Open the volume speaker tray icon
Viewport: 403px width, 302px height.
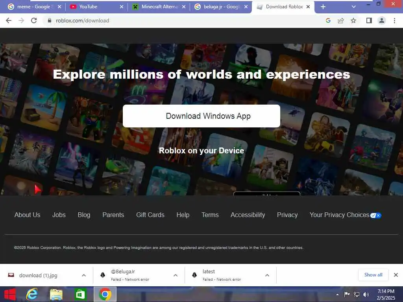(x=366, y=295)
